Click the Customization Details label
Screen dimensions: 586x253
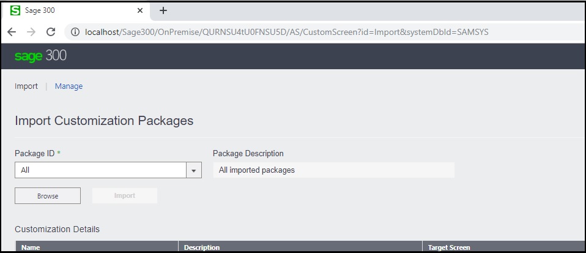[x=57, y=229]
